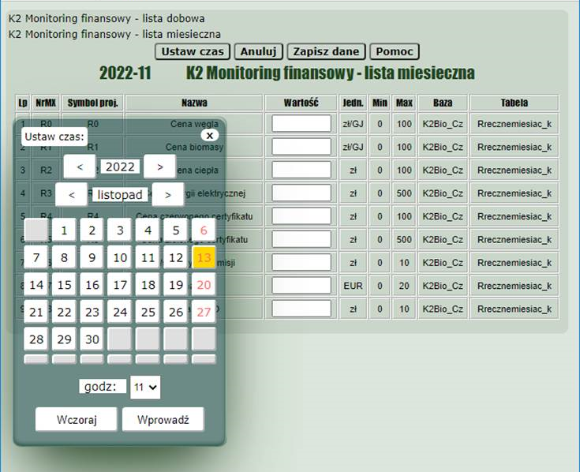Click the Wartość input in EUR row

(301, 286)
